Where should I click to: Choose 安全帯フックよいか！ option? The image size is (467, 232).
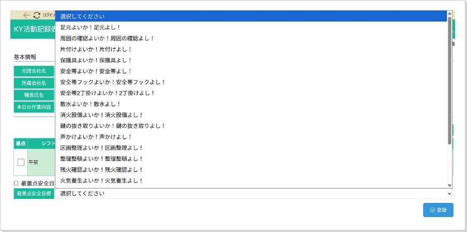tap(113, 82)
